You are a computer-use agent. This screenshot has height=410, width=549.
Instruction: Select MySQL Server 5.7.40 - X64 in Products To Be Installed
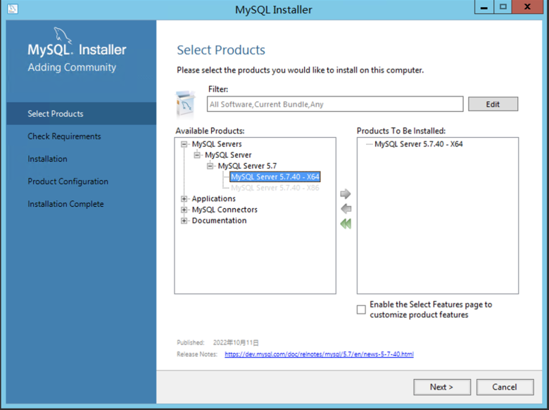(x=418, y=144)
